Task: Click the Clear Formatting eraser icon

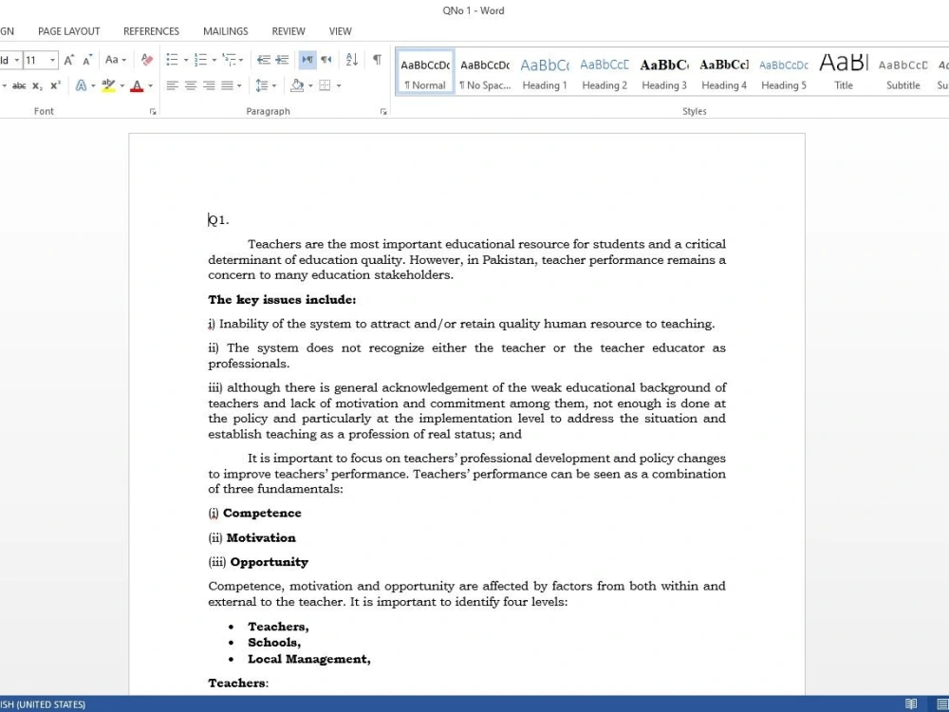Action: click(146, 60)
